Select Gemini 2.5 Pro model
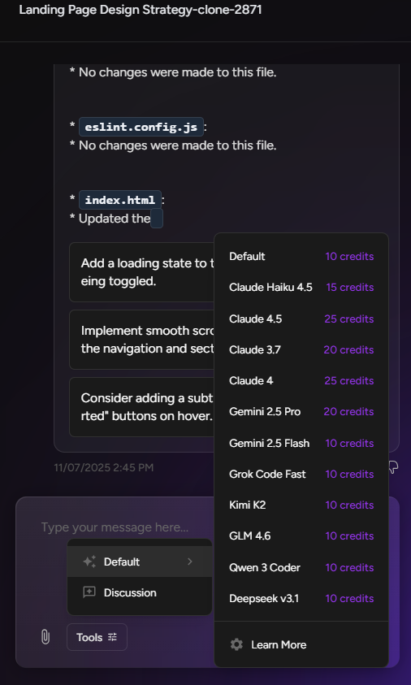Screen dimensions: 411x685 [x=301, y=411]
